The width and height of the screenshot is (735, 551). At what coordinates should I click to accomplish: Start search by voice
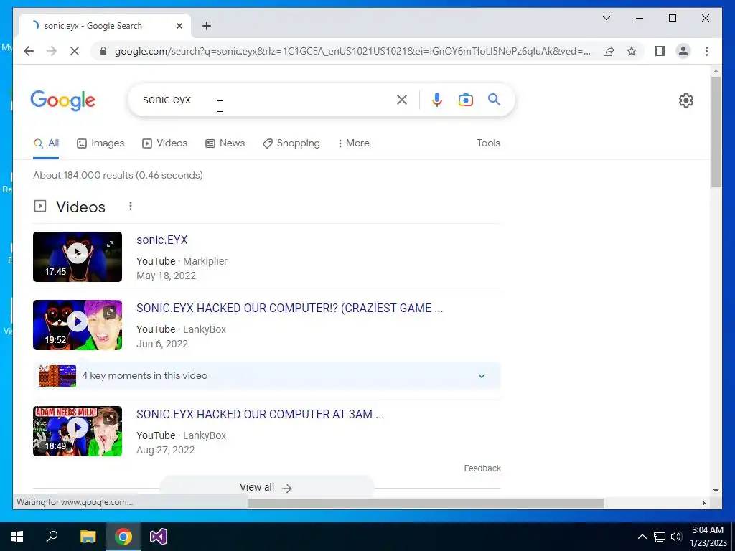tap(436, 100)
